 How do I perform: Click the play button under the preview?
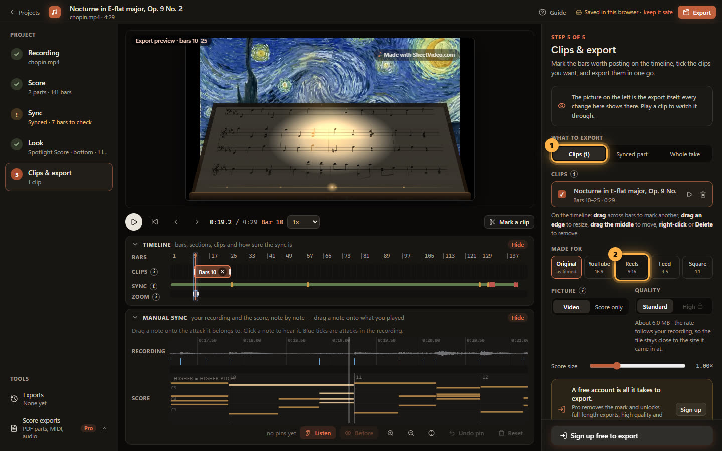134,222
